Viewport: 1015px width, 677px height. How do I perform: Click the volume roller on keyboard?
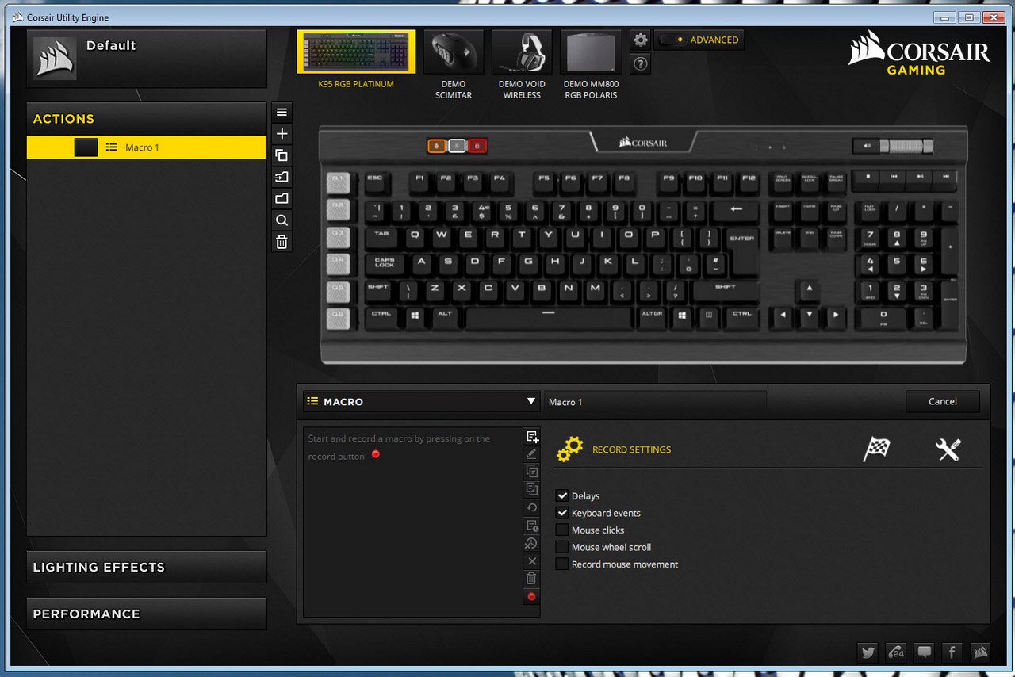906,146
